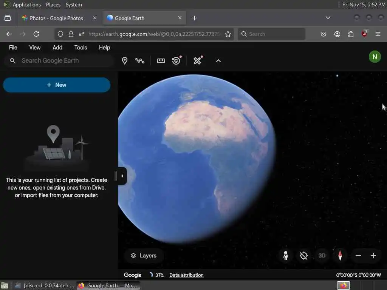Click the 37% loading progress indicator
The width and height of the screenshot is (387, 290).
[x=157, y=275]
